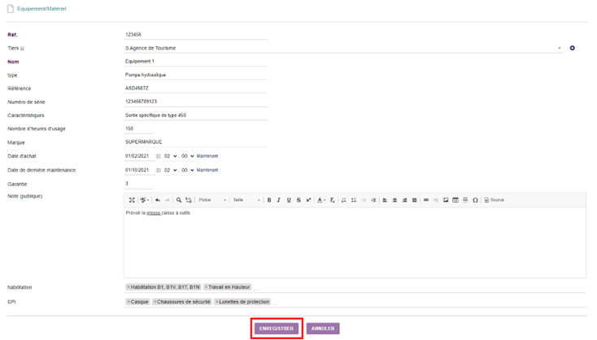Insert a special character
597x340 pixels.
tap(475, 200)
